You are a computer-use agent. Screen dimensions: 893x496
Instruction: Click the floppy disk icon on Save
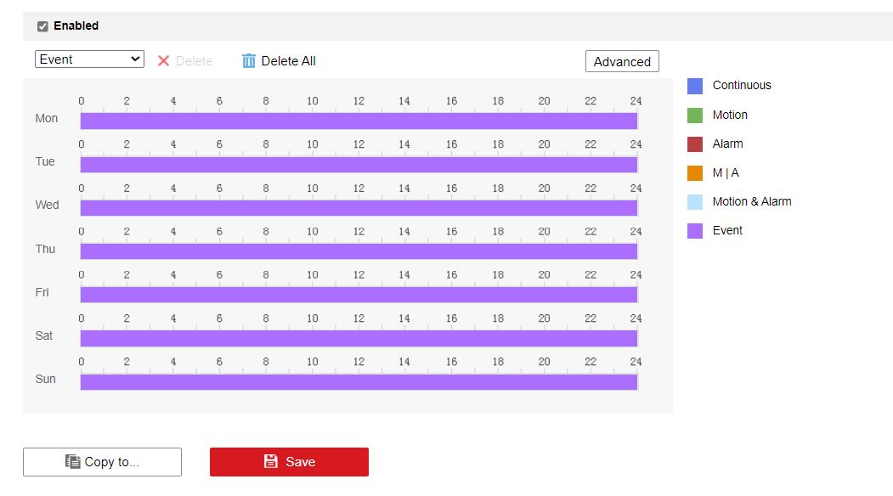point(271,462)
